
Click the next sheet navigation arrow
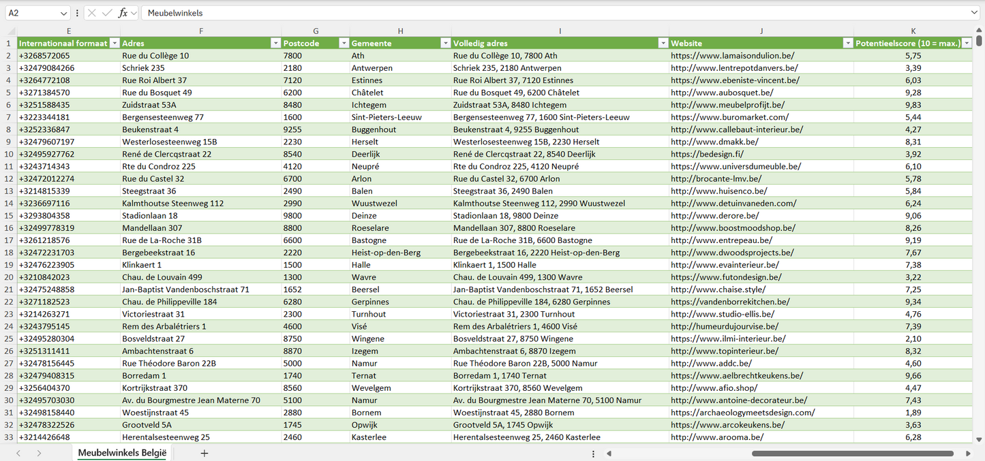pos(39,453)
